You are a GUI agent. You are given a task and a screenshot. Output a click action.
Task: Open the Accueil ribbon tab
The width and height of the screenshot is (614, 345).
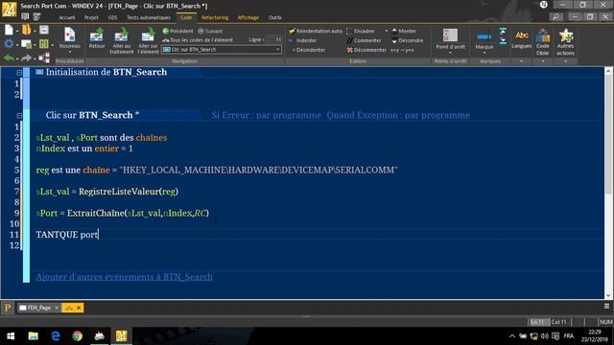click(x=67, y=17)
